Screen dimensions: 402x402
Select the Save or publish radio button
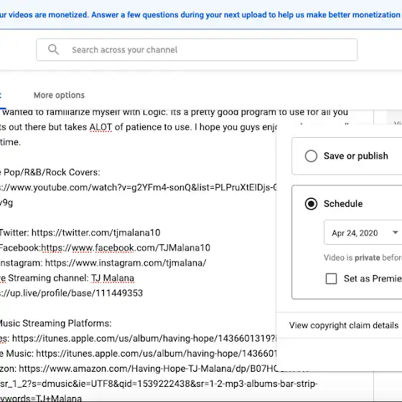tap(311, 156)
